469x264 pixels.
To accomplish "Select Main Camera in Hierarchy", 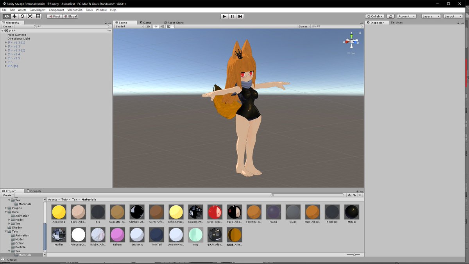I will point(17,35).
